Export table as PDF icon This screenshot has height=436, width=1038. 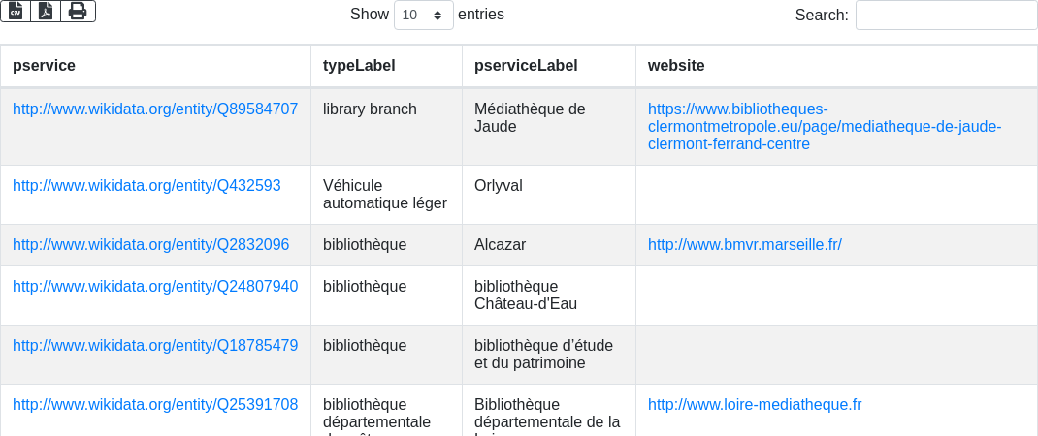(x=46, y=11)
